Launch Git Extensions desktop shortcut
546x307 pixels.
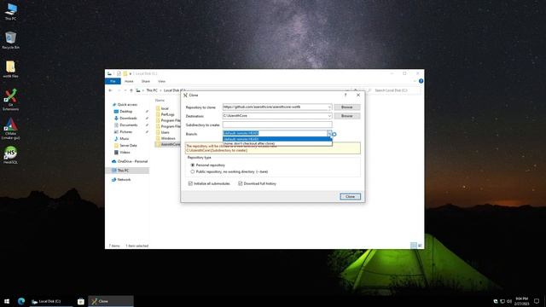click(x=10, y=100)
